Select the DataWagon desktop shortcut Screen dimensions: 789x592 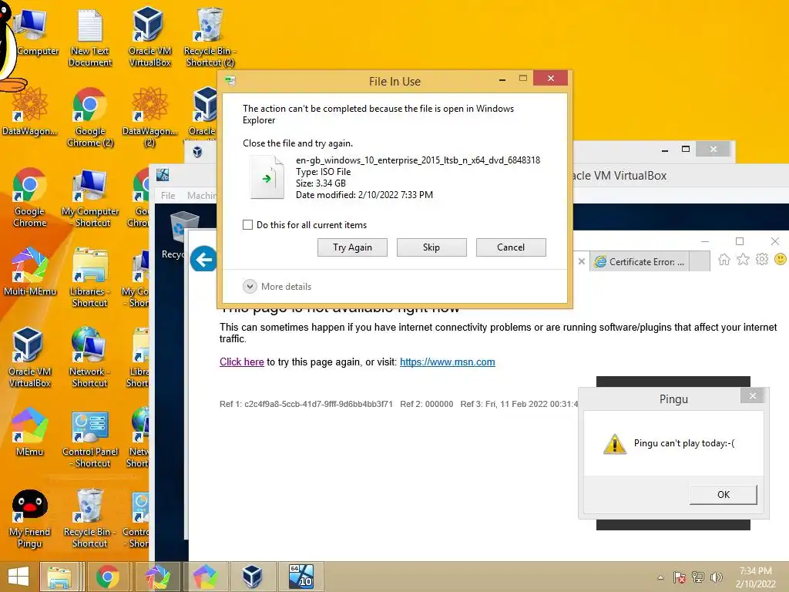point(30,112)
